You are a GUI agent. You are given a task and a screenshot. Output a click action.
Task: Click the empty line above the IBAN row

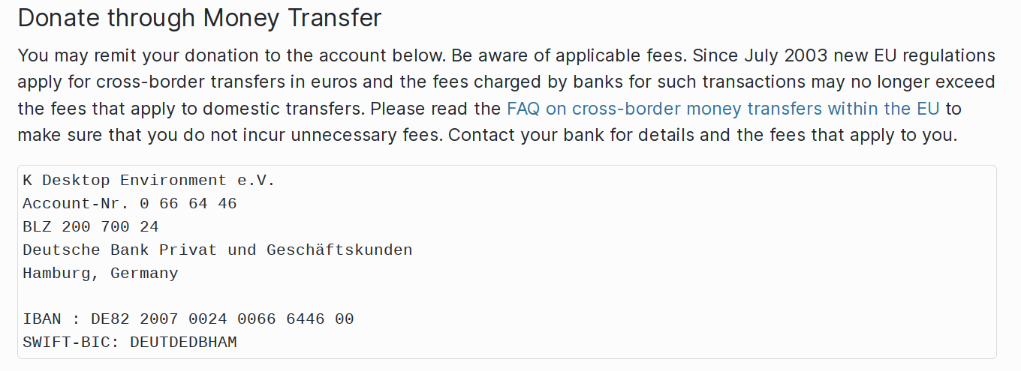[x=507, y=296]
